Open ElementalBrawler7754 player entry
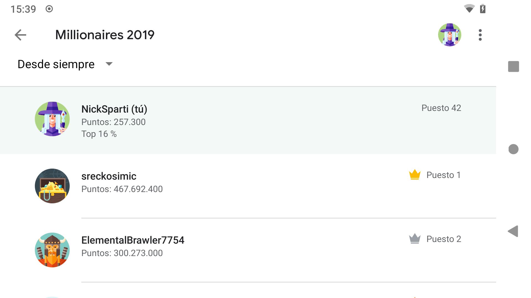The width and height of the screenshot is (531, 298). click(248, 250)
